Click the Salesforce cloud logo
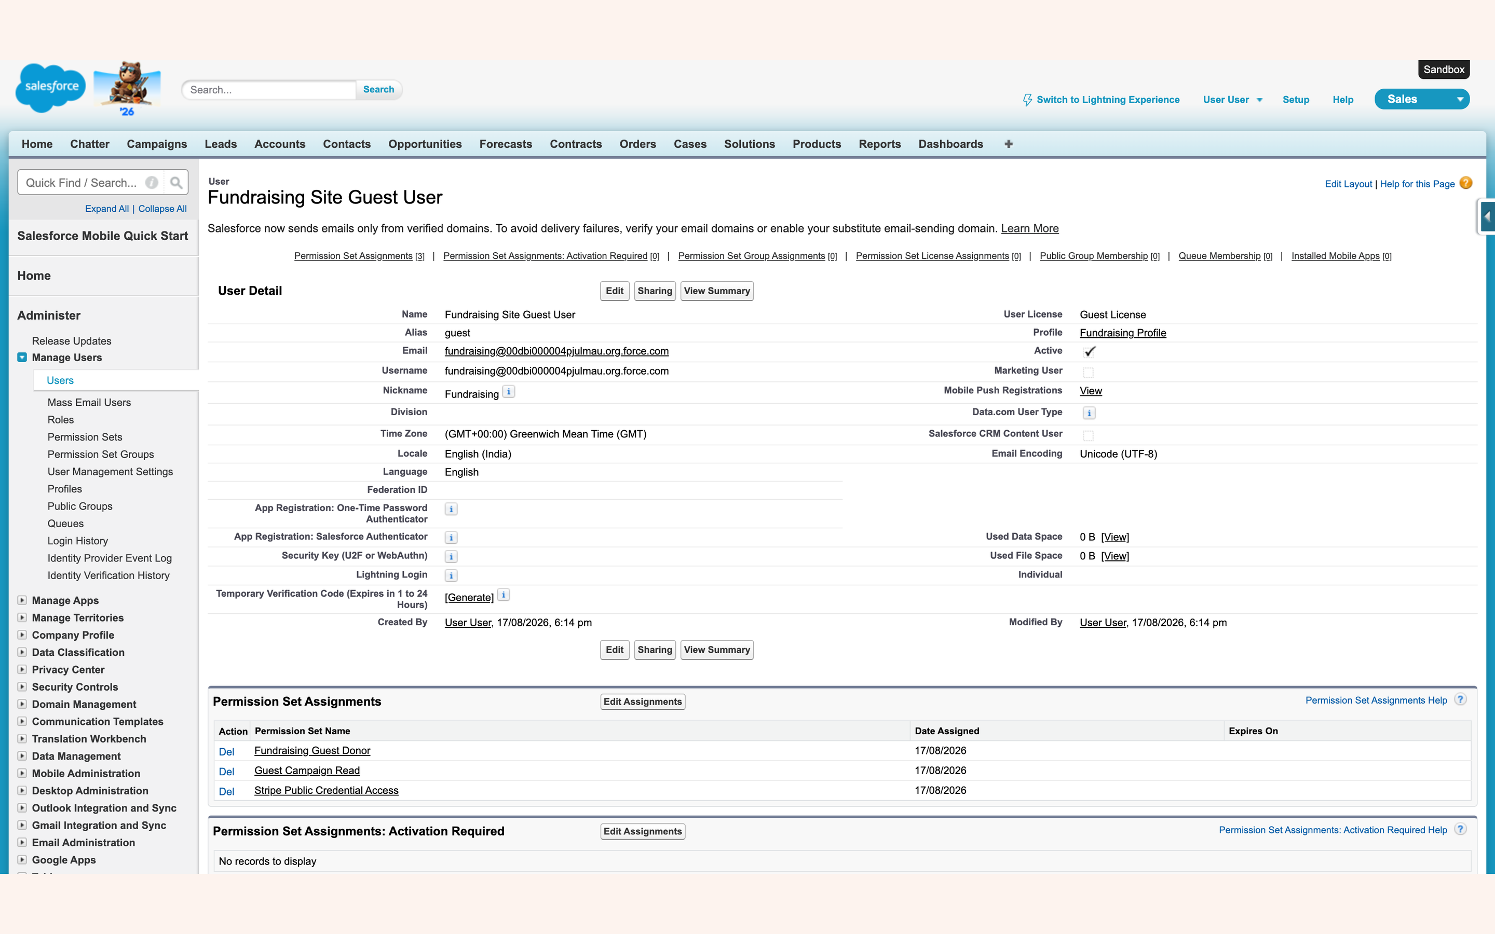Screen dimensions: 1495x934 (51, 88)
